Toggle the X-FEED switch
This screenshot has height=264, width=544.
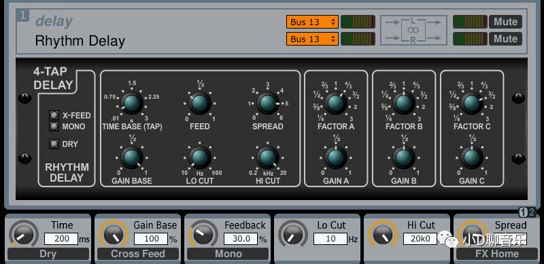coord(54,115)
